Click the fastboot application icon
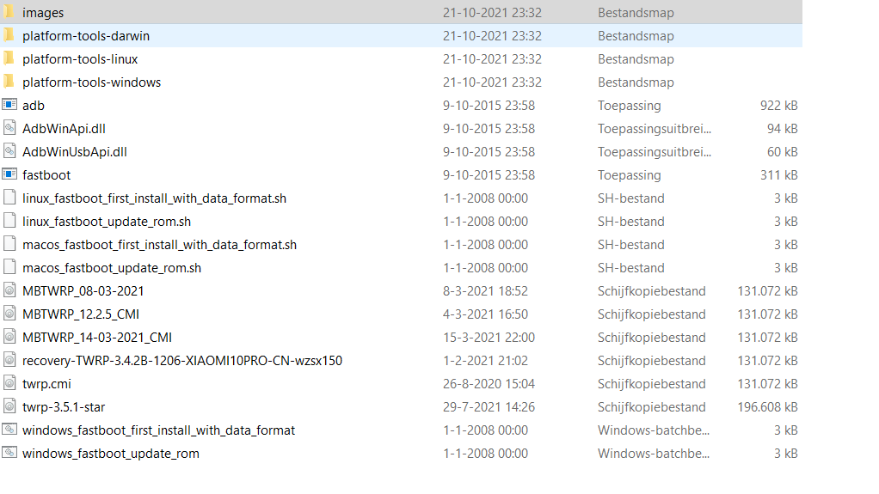 pos(9,174)
